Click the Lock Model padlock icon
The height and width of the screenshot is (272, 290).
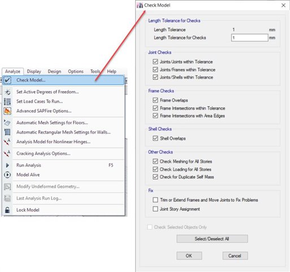(7, 210)
